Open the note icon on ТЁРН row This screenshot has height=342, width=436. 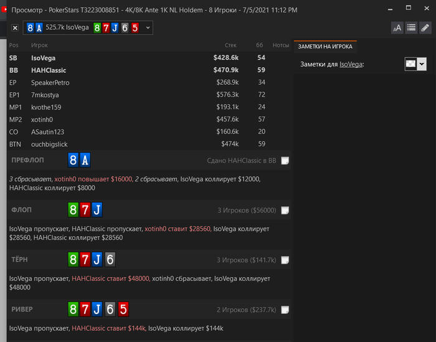[x=285, y=260]
